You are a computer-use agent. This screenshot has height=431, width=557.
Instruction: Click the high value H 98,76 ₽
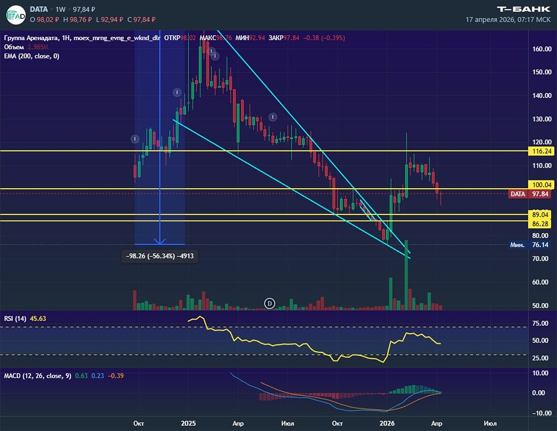[77, 19]
